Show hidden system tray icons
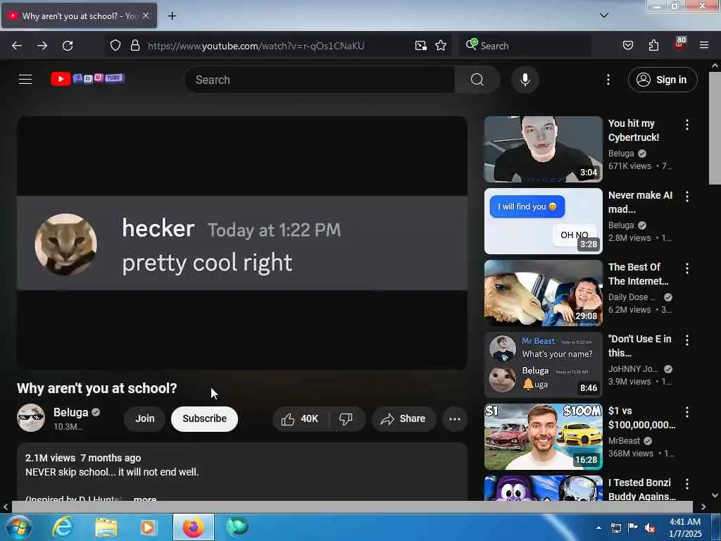Image resolution: width=721 pixels, height=541 pixels. (598, 528)
